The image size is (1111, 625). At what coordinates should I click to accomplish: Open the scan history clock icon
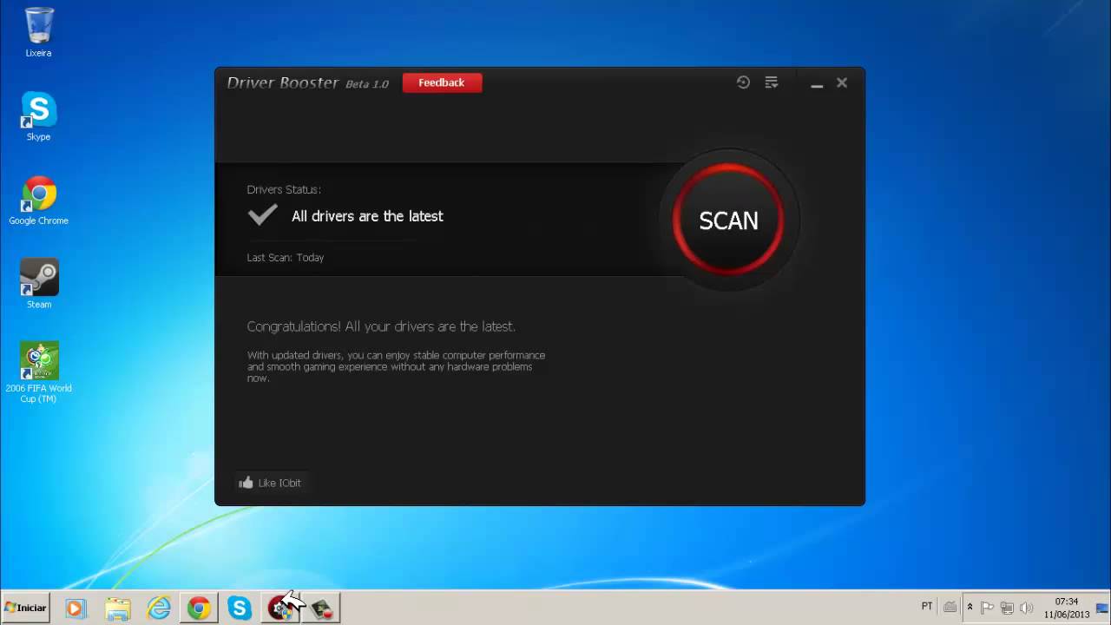[743, 82]
